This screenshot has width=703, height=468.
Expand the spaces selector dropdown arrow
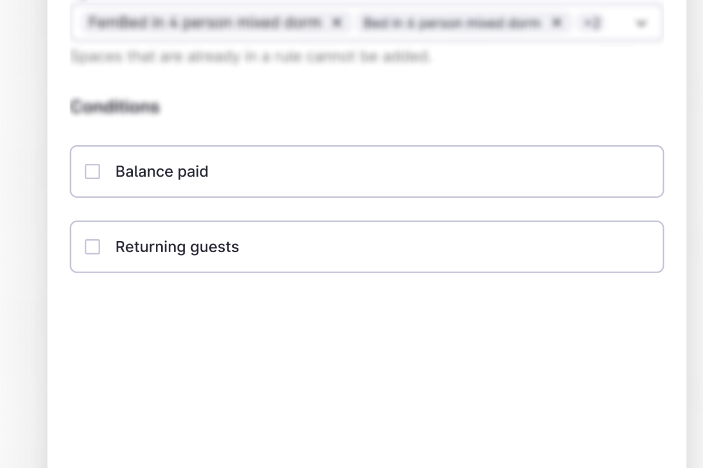tap(641, 23)
